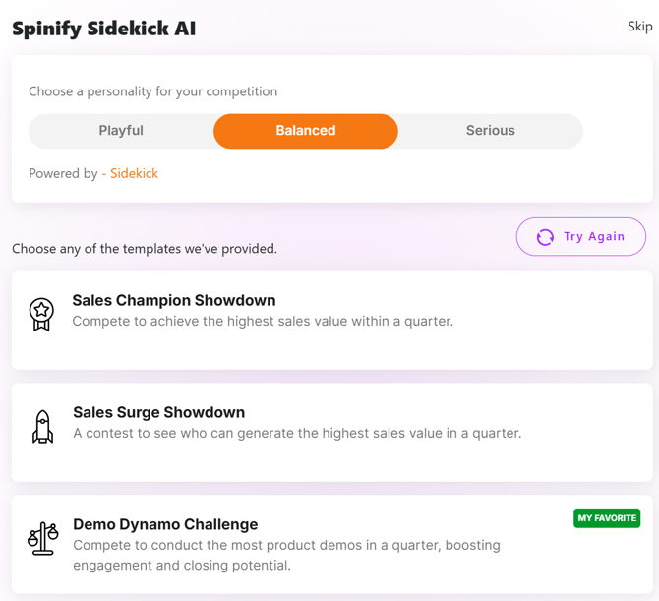Click the 'Choose a personality' label
Viewport: 659px width, 601px height.
click(x=153, y=91)
